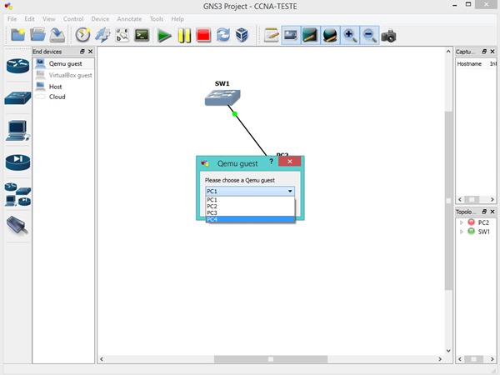Click the SW1 switch on the canvas
Image resolution: width=500 pixels, height=375 pixels.
[222, 97]
